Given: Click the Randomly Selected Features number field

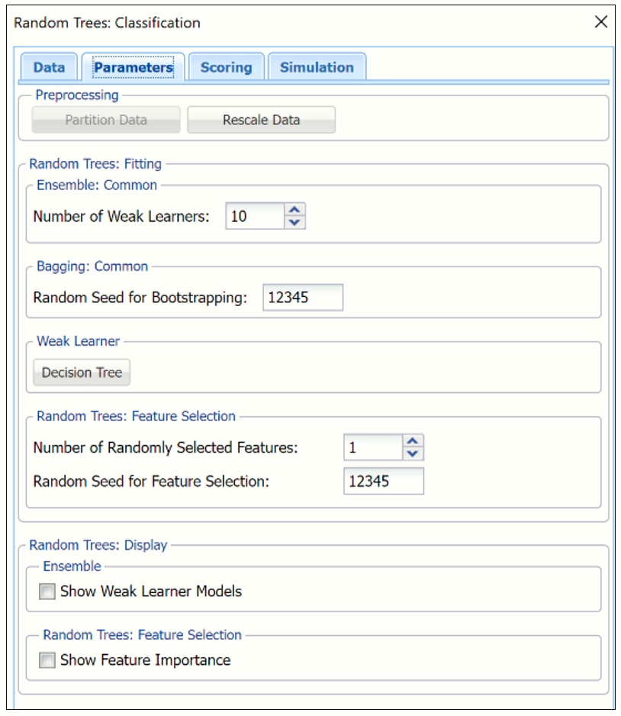Looking at the screenshot, I should [372, 448].
